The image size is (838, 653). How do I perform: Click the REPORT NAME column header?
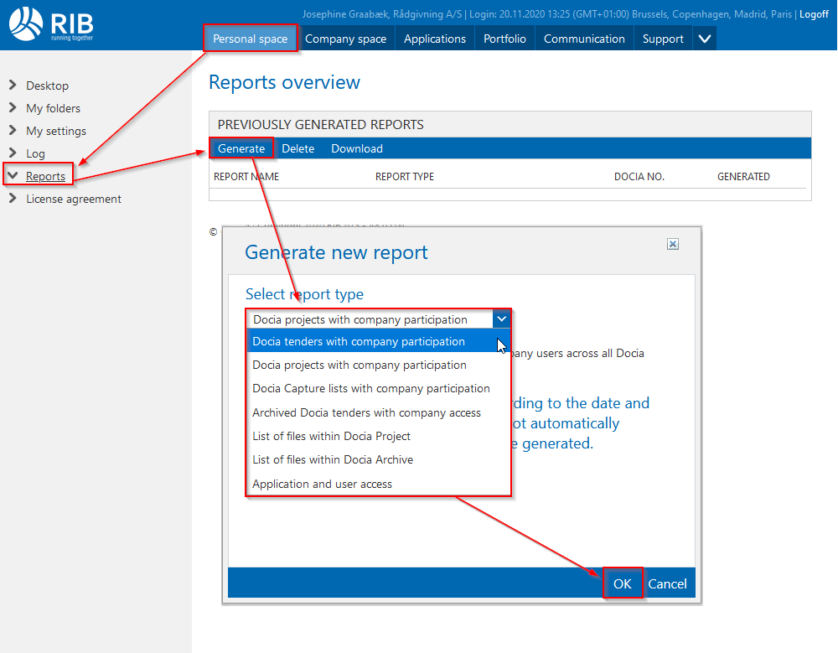[246, 177]
